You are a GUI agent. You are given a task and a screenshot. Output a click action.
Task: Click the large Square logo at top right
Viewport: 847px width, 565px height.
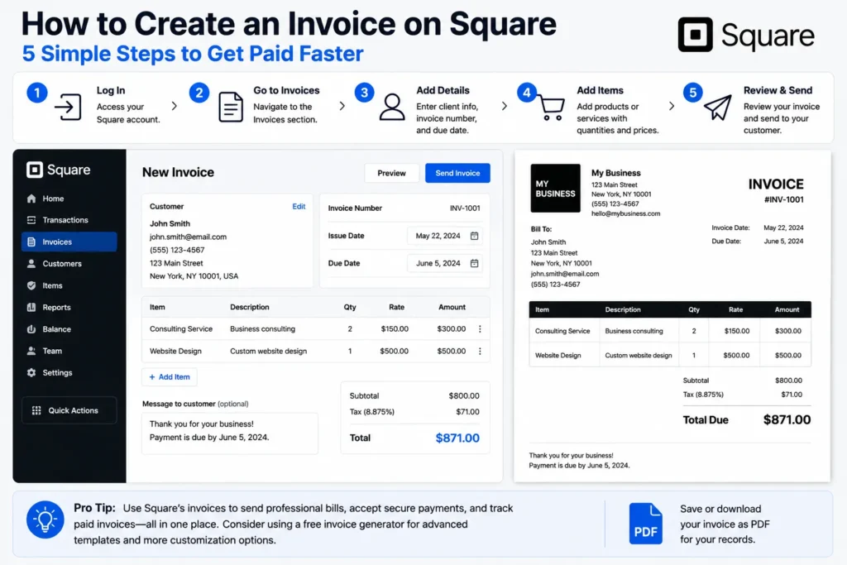746,35
